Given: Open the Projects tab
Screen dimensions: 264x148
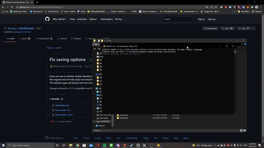Looking at the screenshot, I should pyautogui.click(x=76, y=39).
